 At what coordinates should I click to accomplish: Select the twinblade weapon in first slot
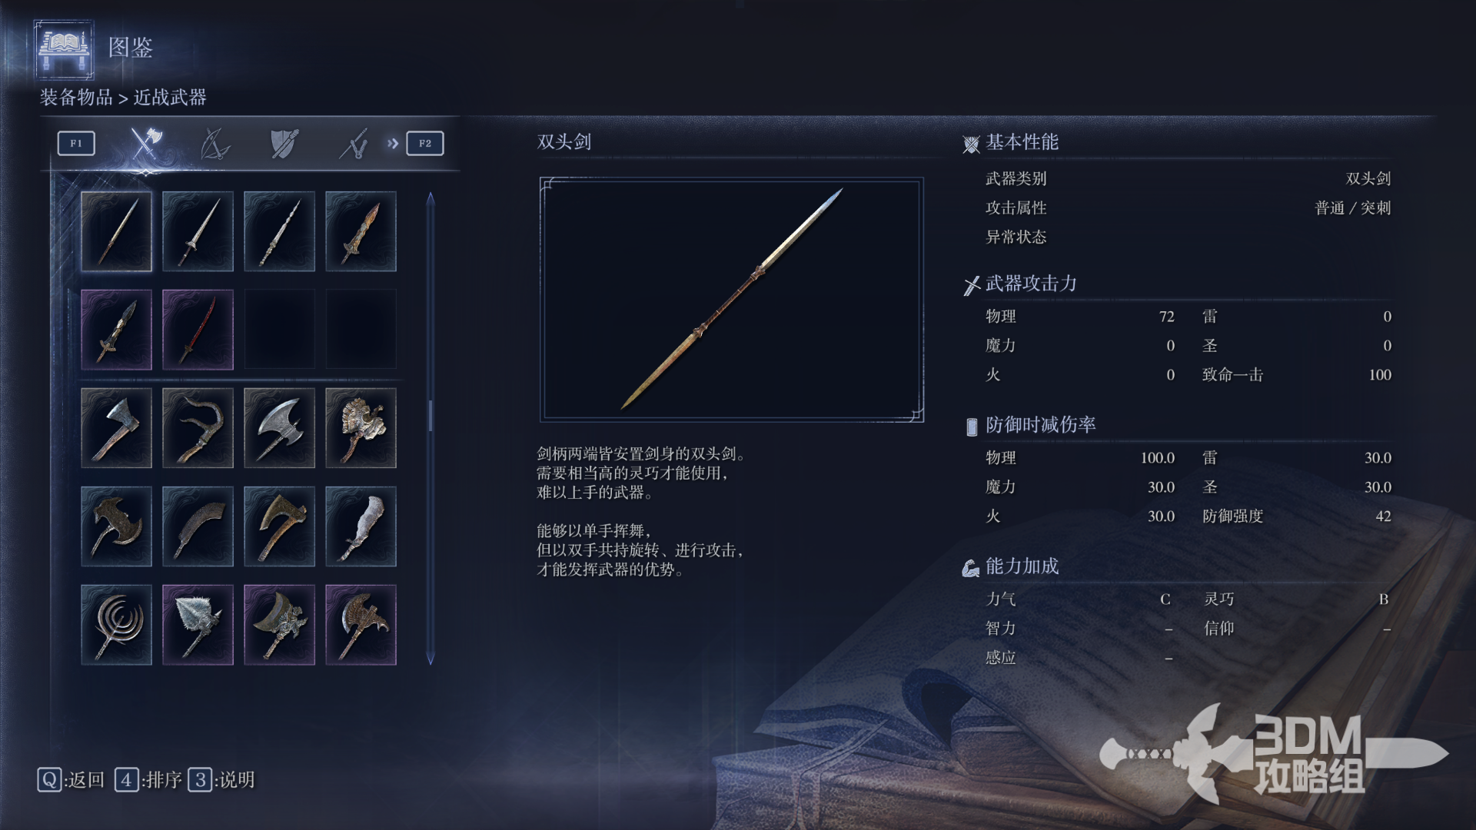coord(116,231)
